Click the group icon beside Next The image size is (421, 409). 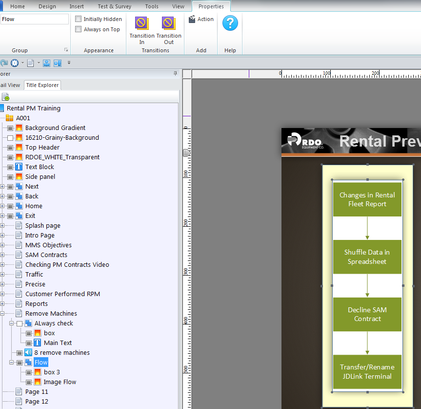pos(19,186)
